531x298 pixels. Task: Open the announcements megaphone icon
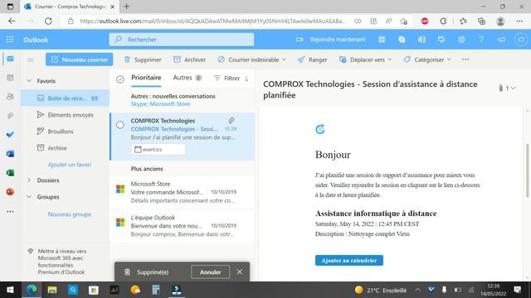501,40
